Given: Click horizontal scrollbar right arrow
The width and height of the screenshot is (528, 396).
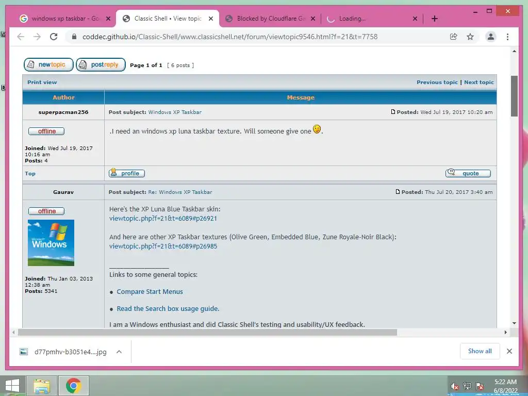Looking at the screenshot, I should [505, 333].
